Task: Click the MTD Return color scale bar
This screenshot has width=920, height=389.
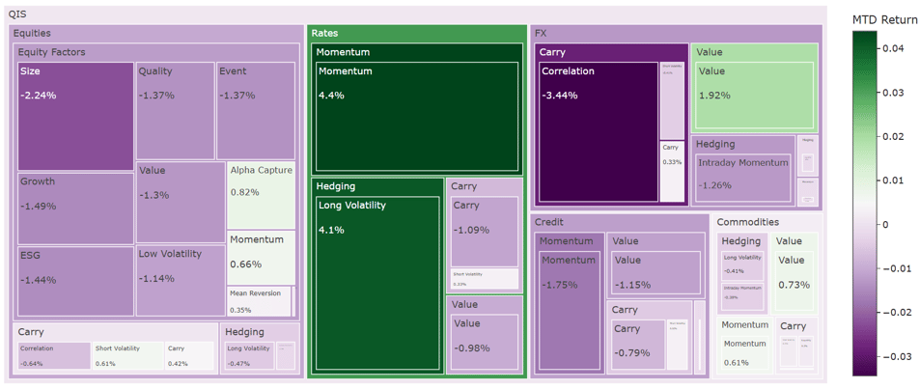Action: 864,203
